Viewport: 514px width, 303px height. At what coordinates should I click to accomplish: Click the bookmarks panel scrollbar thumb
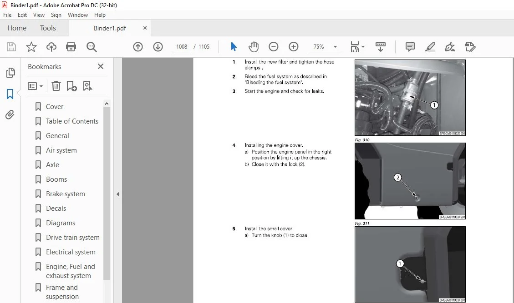[107, 194]
